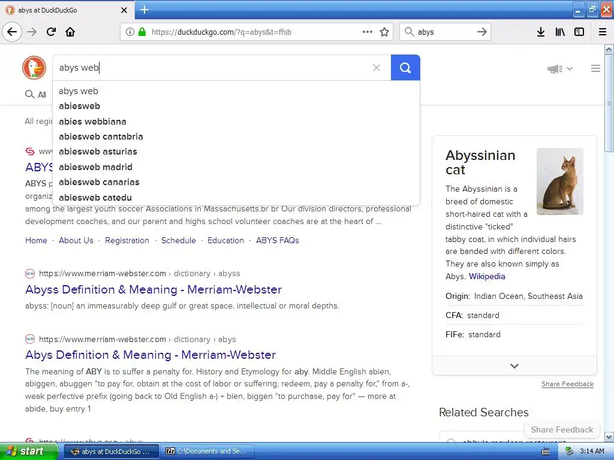Select suggestion 'abies webbiana'

click(236, 121)
